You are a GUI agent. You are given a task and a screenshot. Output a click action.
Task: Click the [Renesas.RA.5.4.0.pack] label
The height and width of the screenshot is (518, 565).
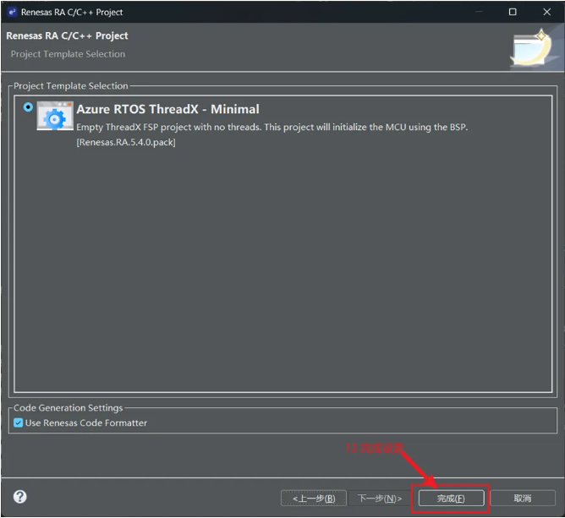click(x=126, y=142)
